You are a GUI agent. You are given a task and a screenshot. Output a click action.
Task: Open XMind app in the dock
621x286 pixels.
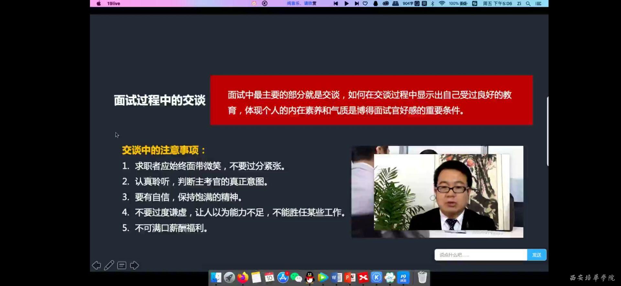(363, 278)
